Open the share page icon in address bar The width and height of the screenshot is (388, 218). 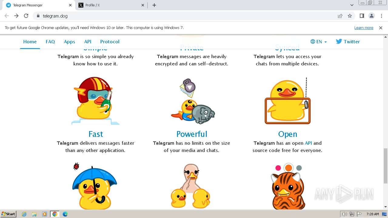tap(340, 16)
